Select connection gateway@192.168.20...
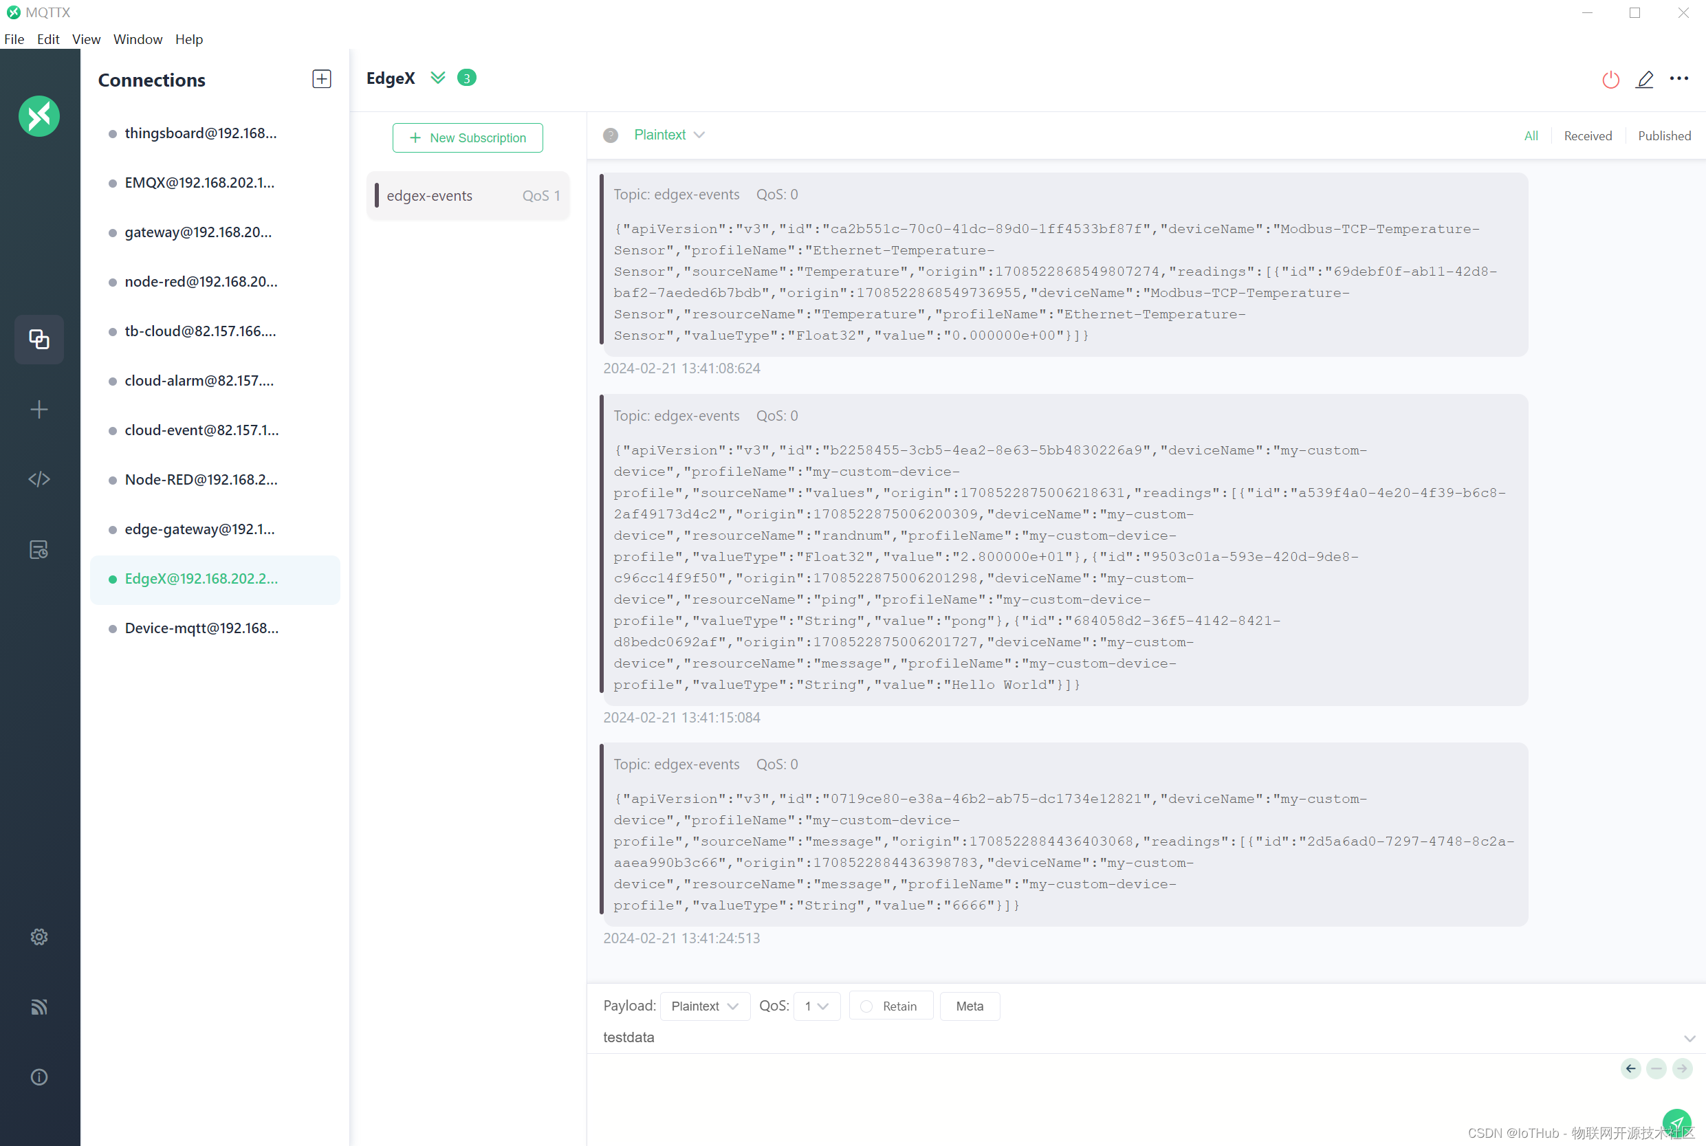 [x=215, y=232]
